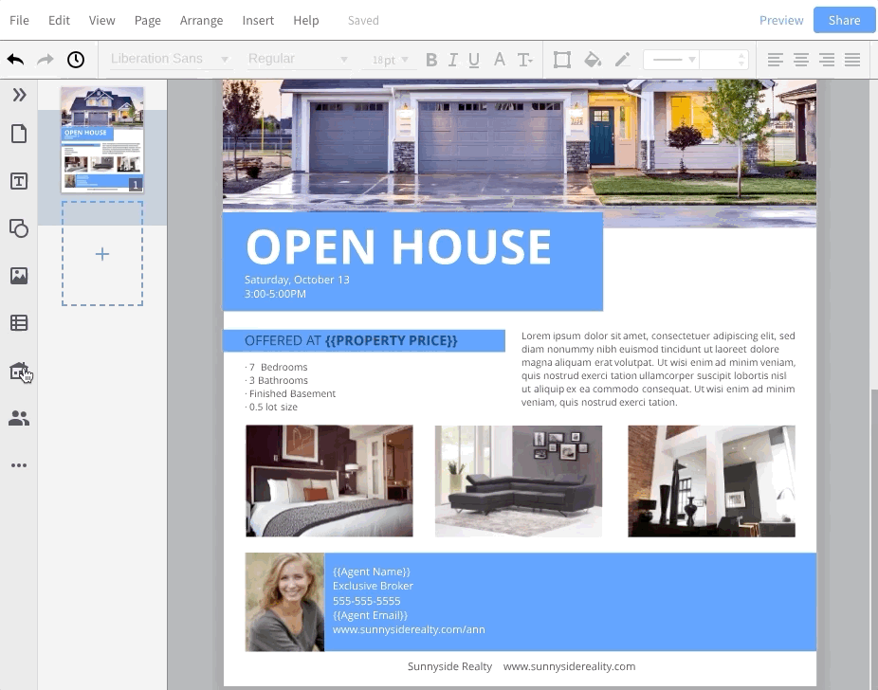Viewport: 878px width, 690px height.
Task: Click the Preview link
Action: pos(781,20)
